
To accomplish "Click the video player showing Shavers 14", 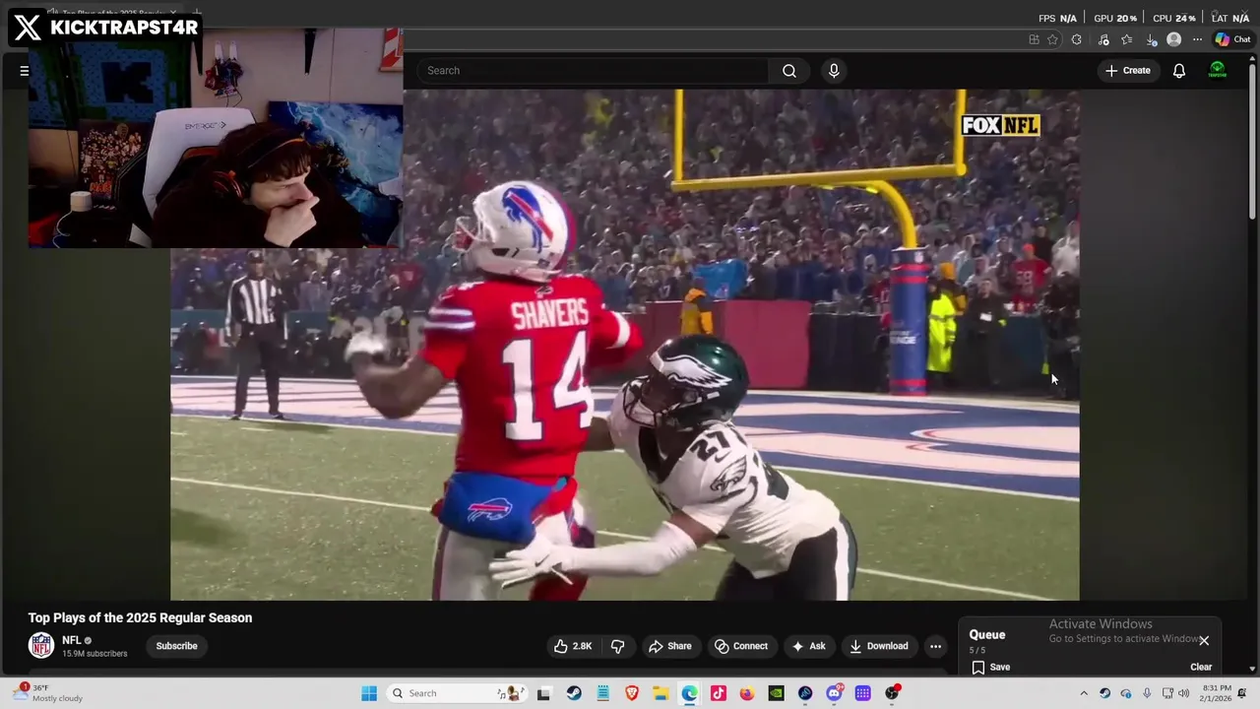I will (x=625, y=345).
